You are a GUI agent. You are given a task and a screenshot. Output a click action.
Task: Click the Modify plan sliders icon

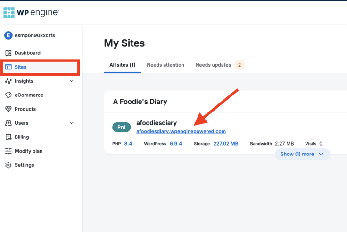pos(8,151)
